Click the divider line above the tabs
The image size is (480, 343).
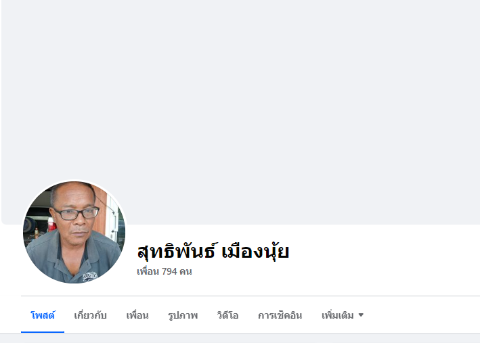tap(250, 296)
